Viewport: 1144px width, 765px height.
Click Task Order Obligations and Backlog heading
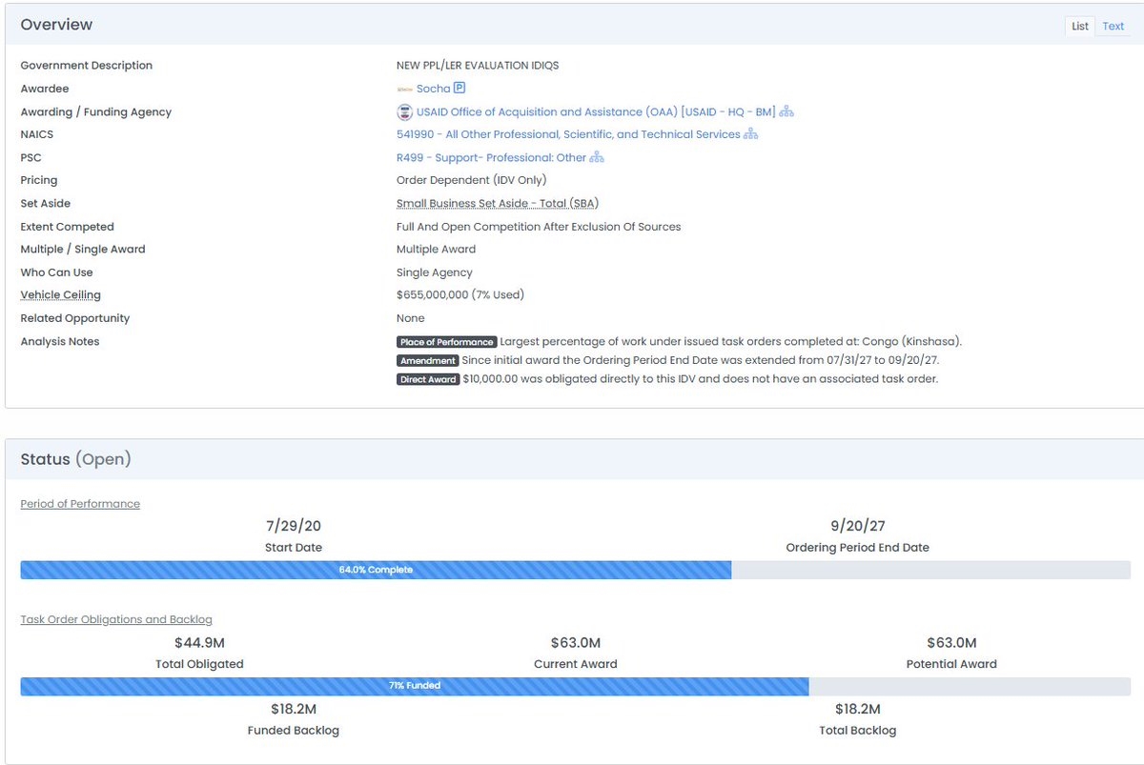116,619
